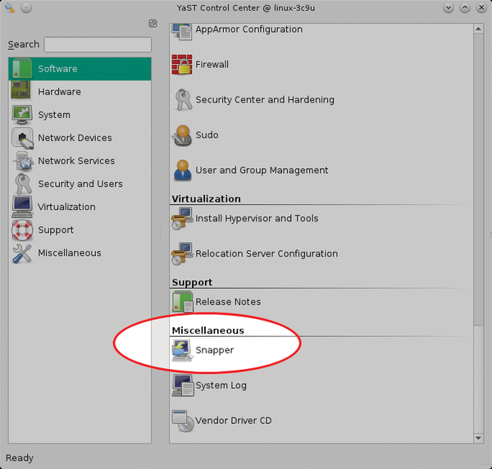Open the System category label
Image resolution: width=492 pixels, height=469 pixels.
coord(54,115)
